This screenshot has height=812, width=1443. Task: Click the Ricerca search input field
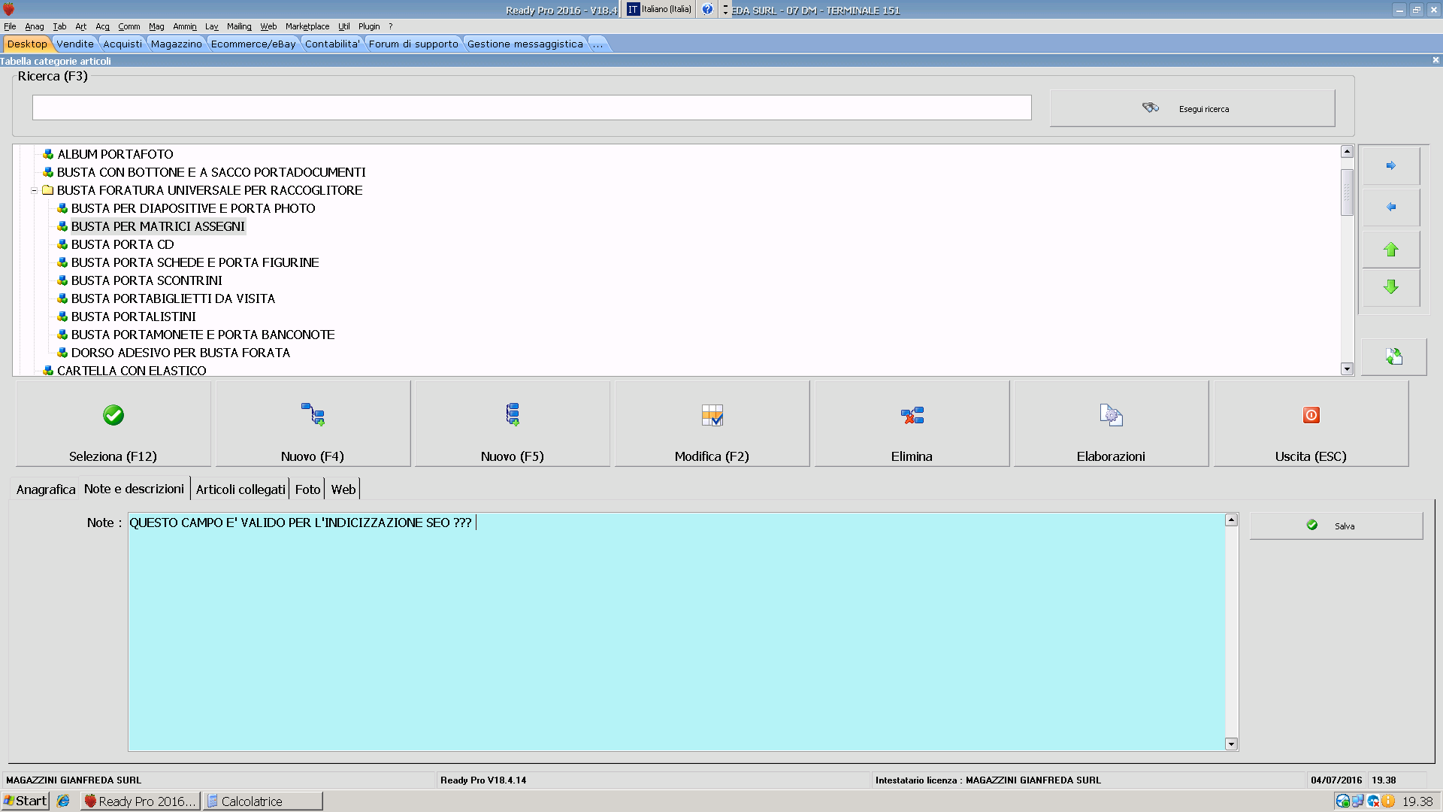coord(531,108)
